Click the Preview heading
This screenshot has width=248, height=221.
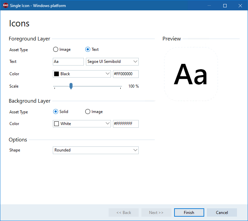point(171,39)
